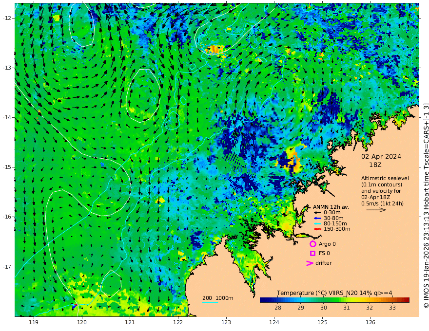Click the longitude axis label 124
The height and width of the screenshot is (331, 429).
click(x=274, y=322)
